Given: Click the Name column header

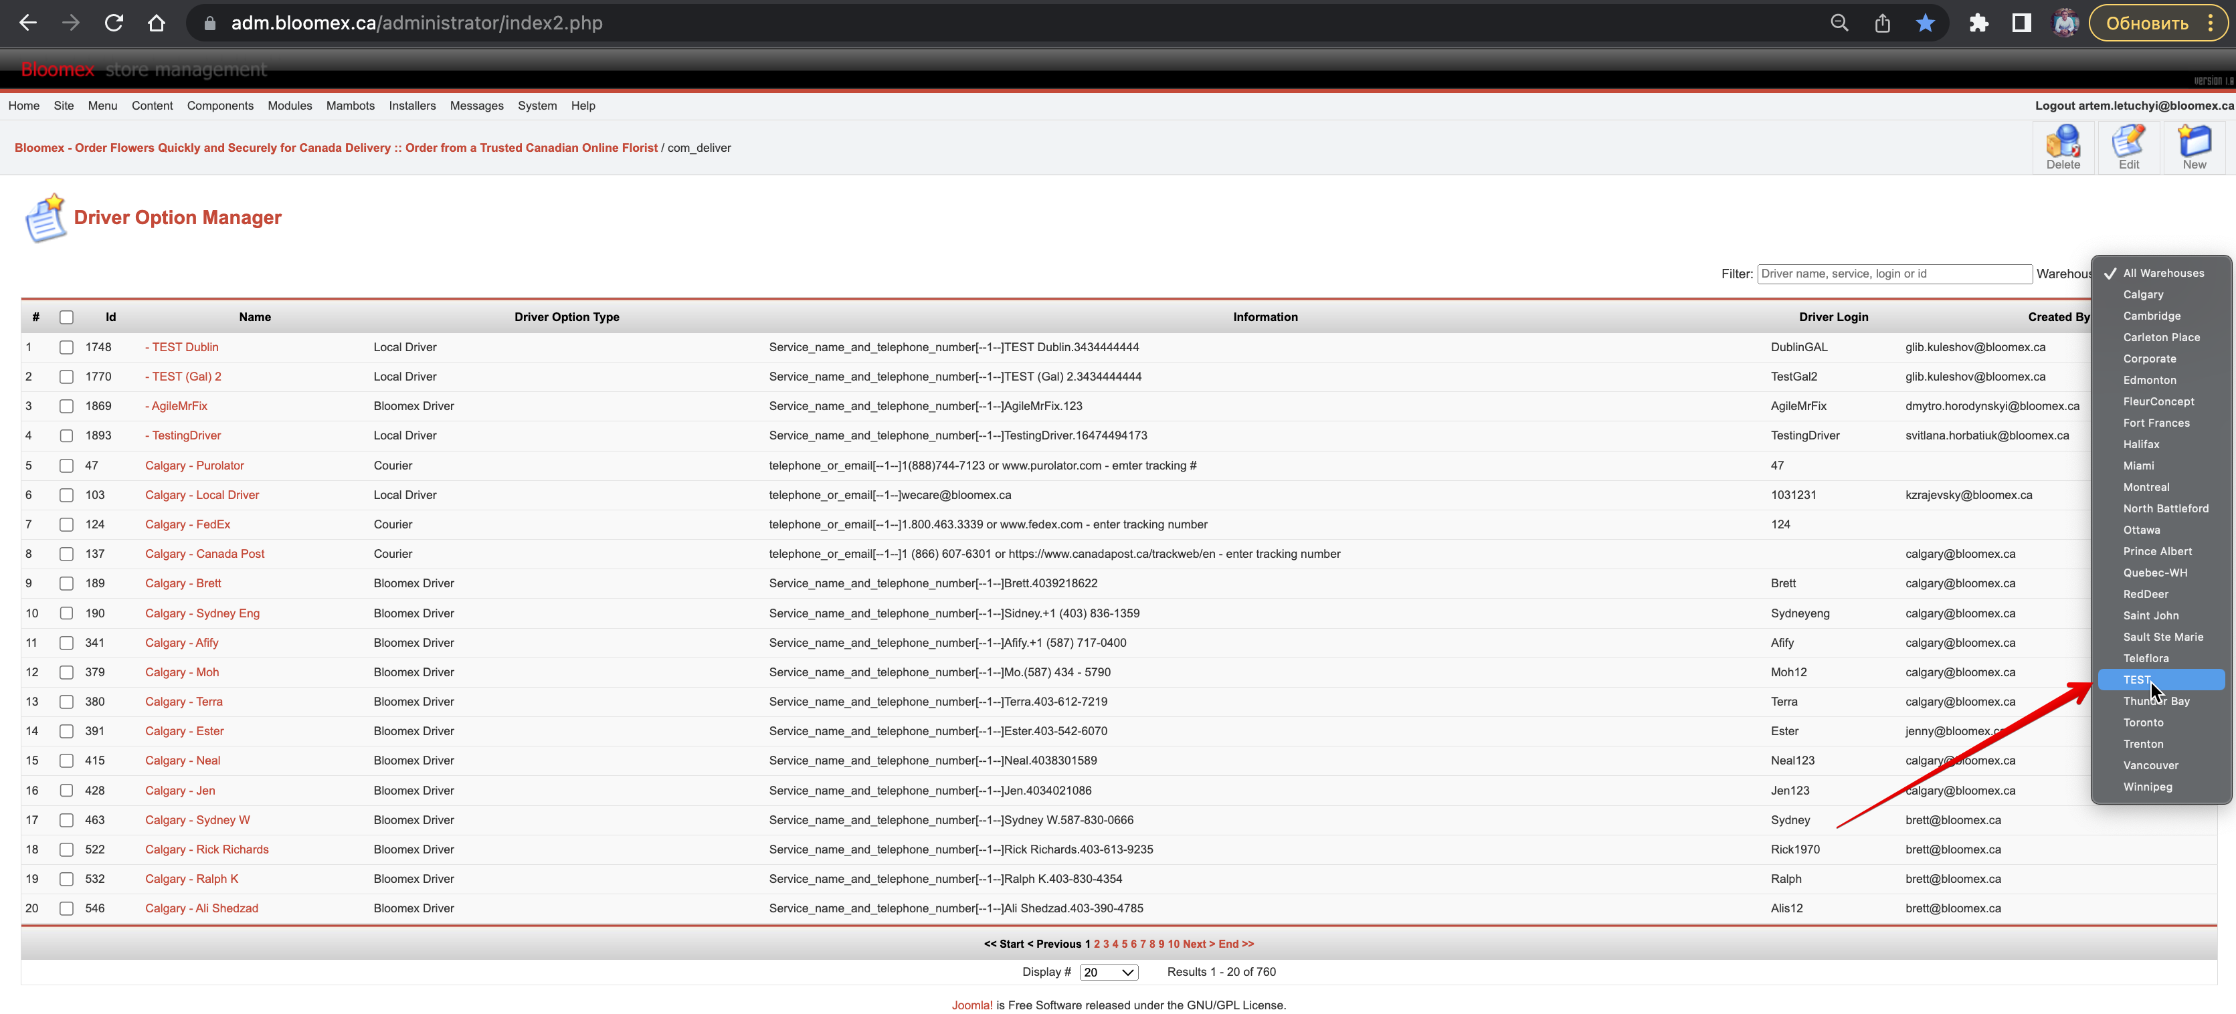Looking at the screenshot, I should tap(255, 318).
